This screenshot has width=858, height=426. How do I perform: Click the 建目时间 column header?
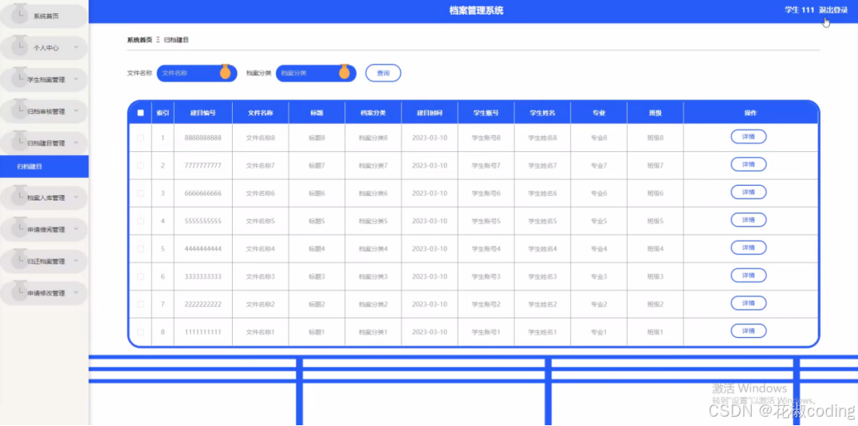(430, 113)
